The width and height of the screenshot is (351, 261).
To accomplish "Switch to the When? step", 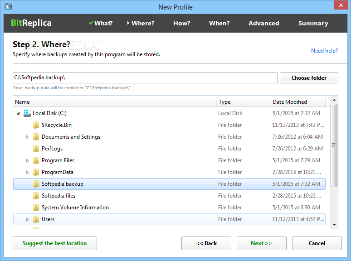I will [219, 23].
